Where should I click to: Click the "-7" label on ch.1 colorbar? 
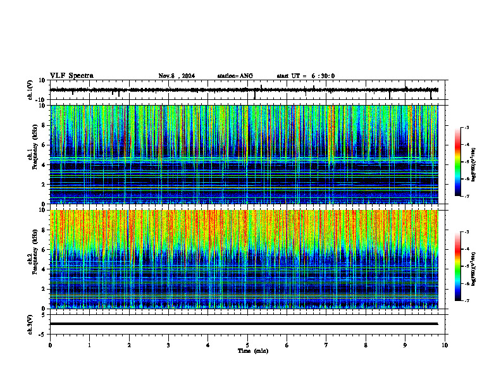coord(466,196)
